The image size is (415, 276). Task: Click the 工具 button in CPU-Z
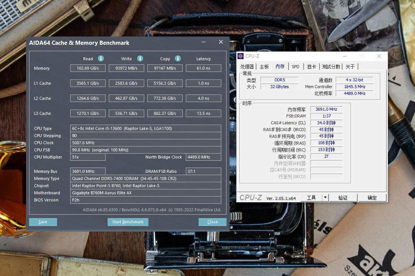(x=312, y=198)
